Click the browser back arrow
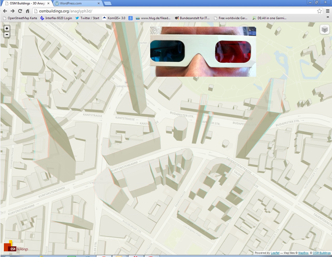Screen dimensions: 332x257 (5, 11)
